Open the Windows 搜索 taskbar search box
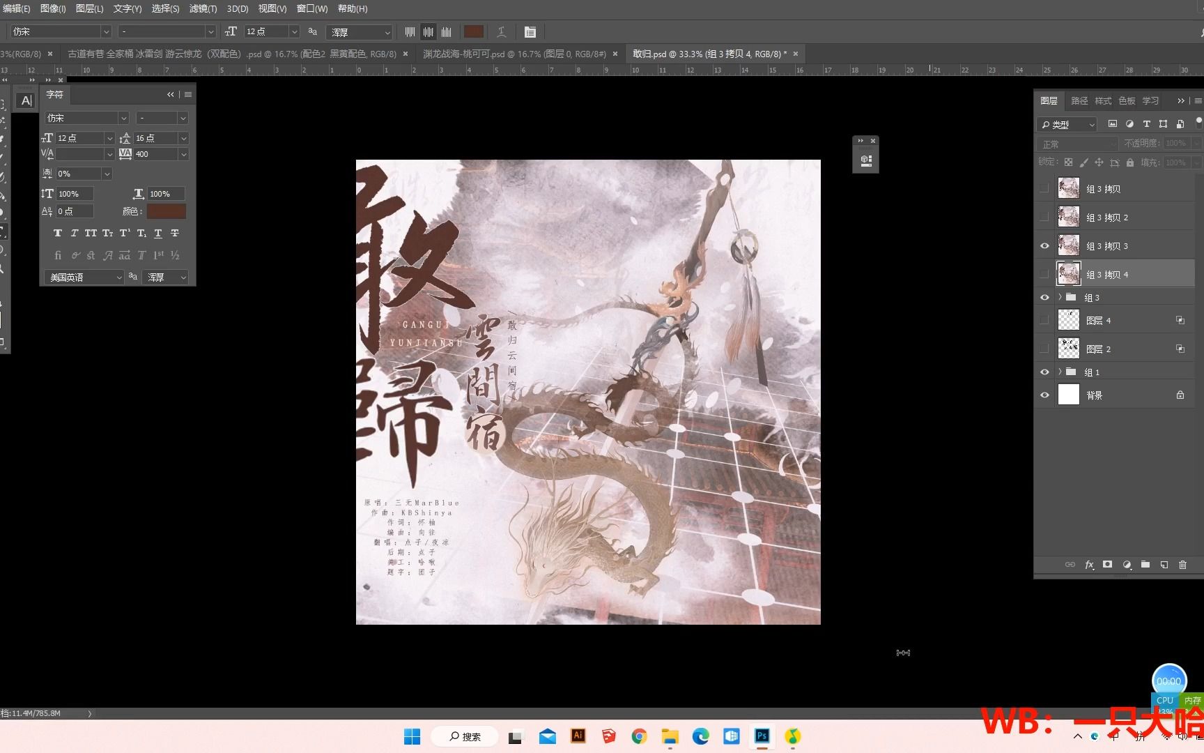This screenshot has height=753, width=1204. 465,736
